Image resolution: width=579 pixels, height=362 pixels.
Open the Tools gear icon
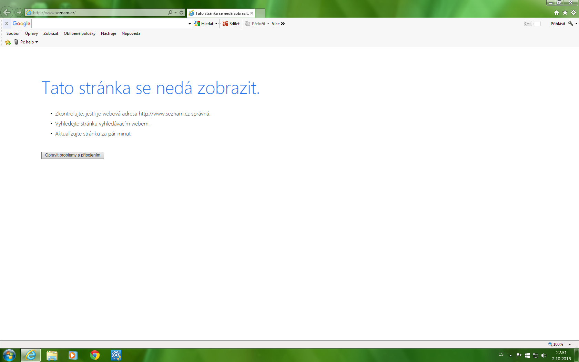pos(573,13)
